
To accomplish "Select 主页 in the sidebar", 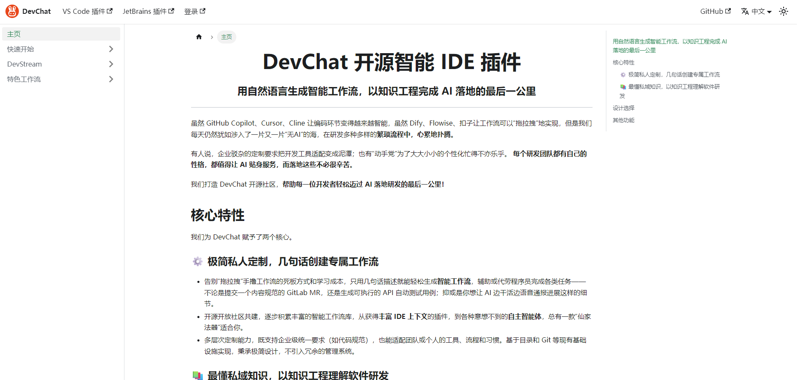I will coord(61,34).
